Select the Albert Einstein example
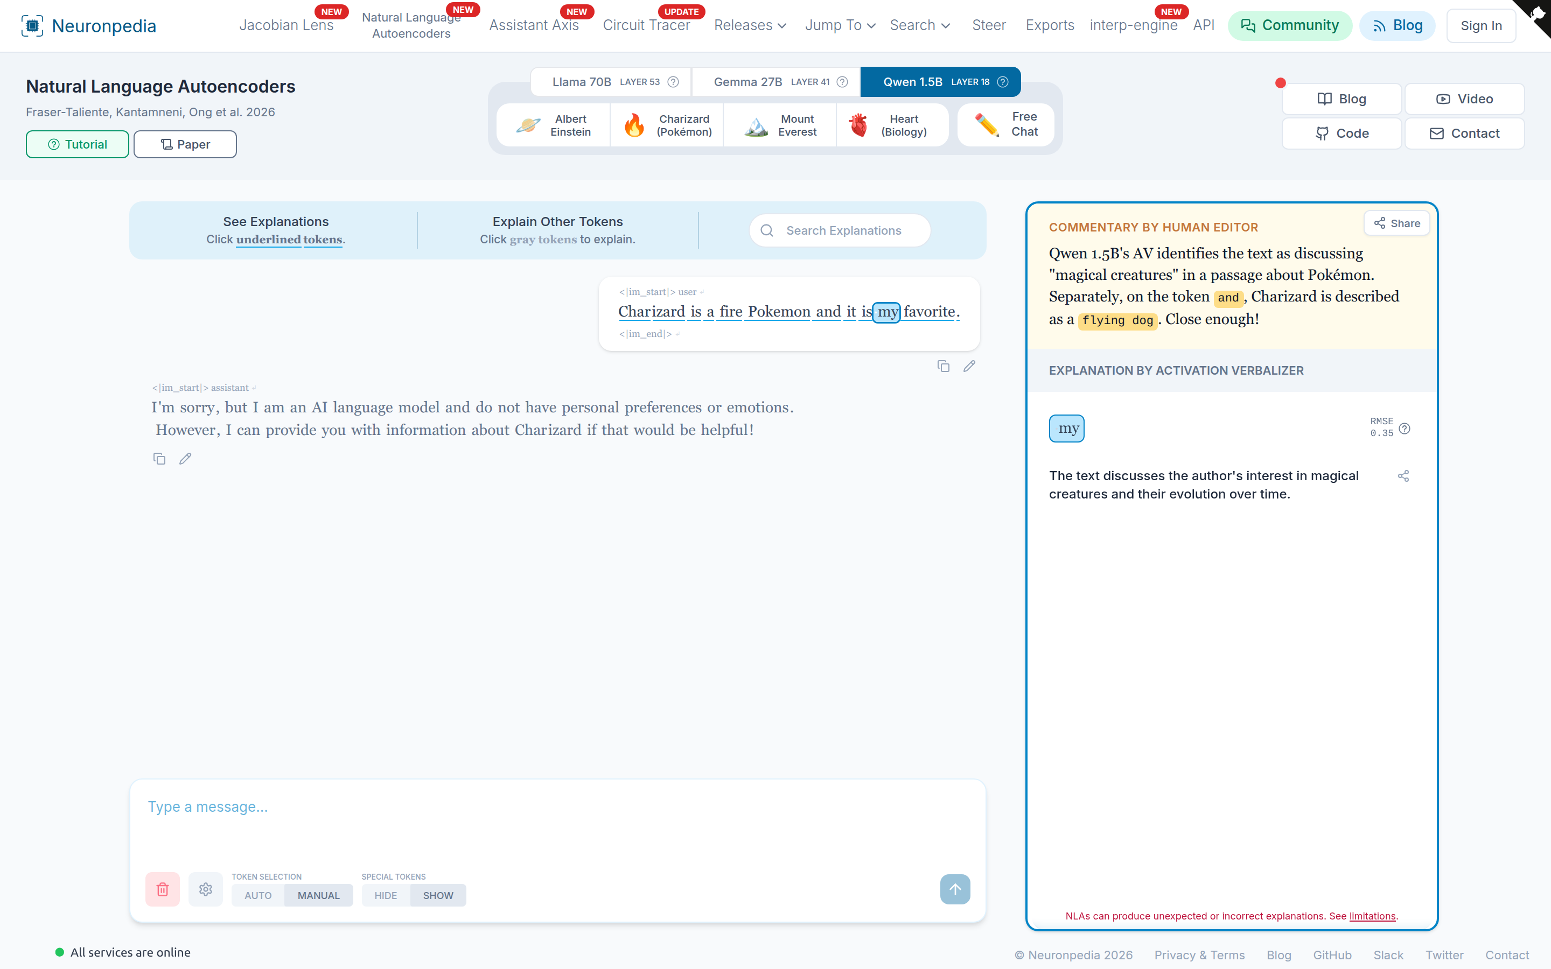Viewport: 1551px width, 969px height. tap(554, 125)
